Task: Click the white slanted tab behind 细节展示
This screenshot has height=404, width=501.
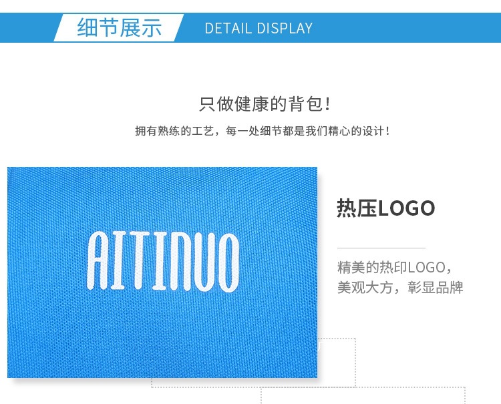Action: tap(119, 28)
